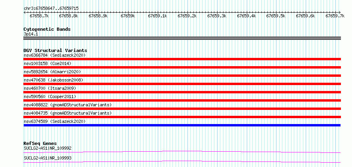
Task: Open variant nsv590560 (Cooper2011) label
Action: 50,96
